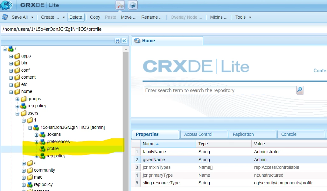Click the users folder icon

tap(24, 113)
